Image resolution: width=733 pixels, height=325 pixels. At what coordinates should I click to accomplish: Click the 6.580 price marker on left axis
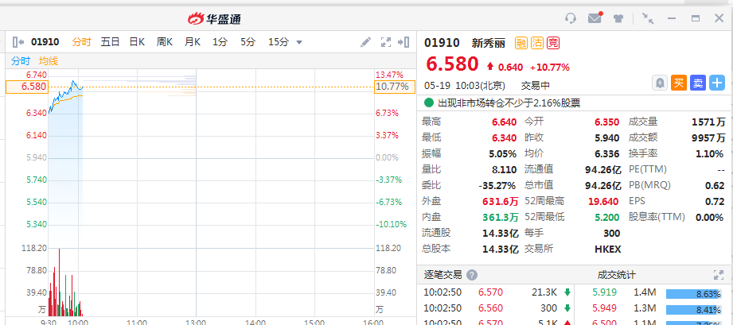coord(27,87)
